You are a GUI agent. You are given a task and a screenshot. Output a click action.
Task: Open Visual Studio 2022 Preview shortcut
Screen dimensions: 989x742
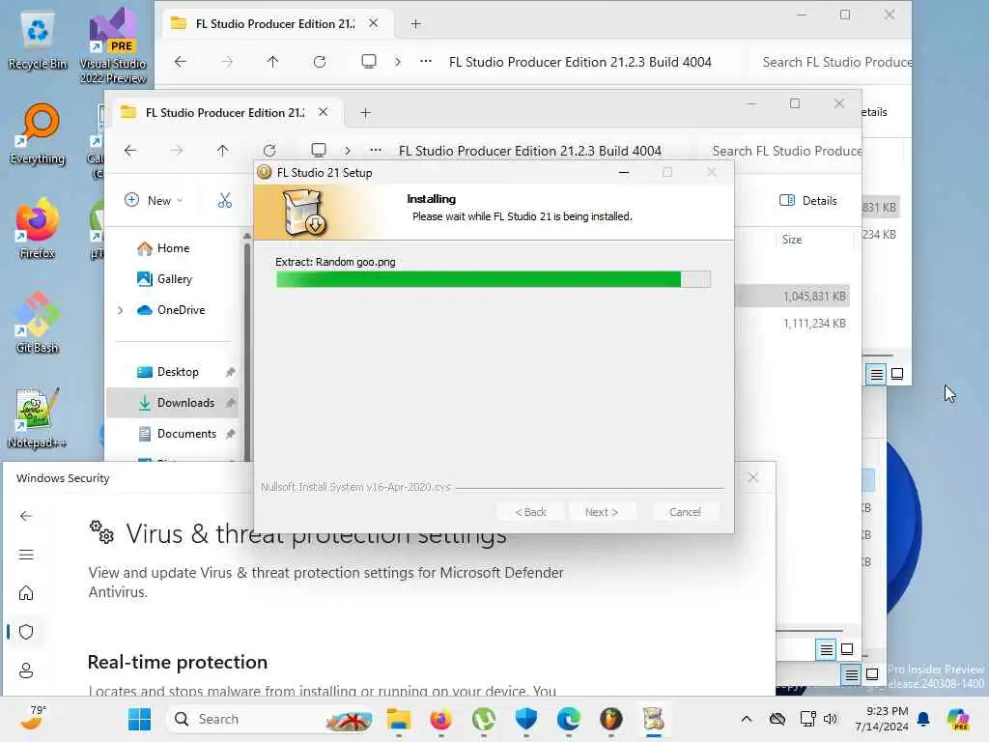click(x=113, y=45)
